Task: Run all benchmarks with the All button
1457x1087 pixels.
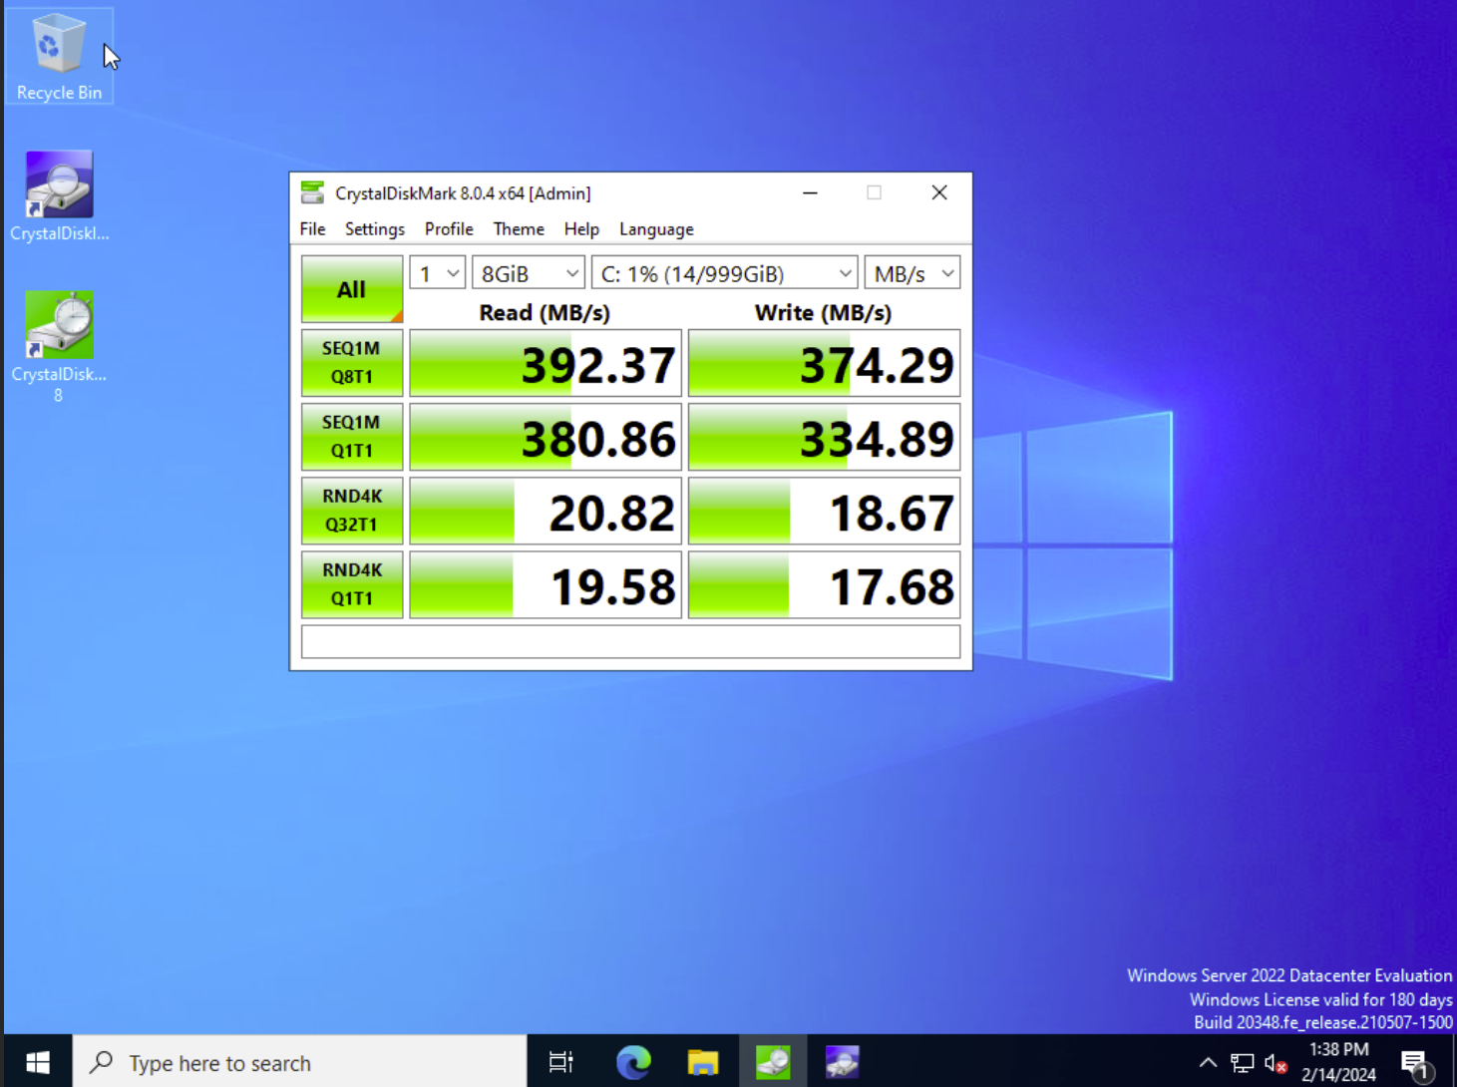Action: [x=352, y=289]
